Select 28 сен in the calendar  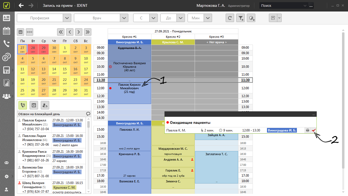33,49
